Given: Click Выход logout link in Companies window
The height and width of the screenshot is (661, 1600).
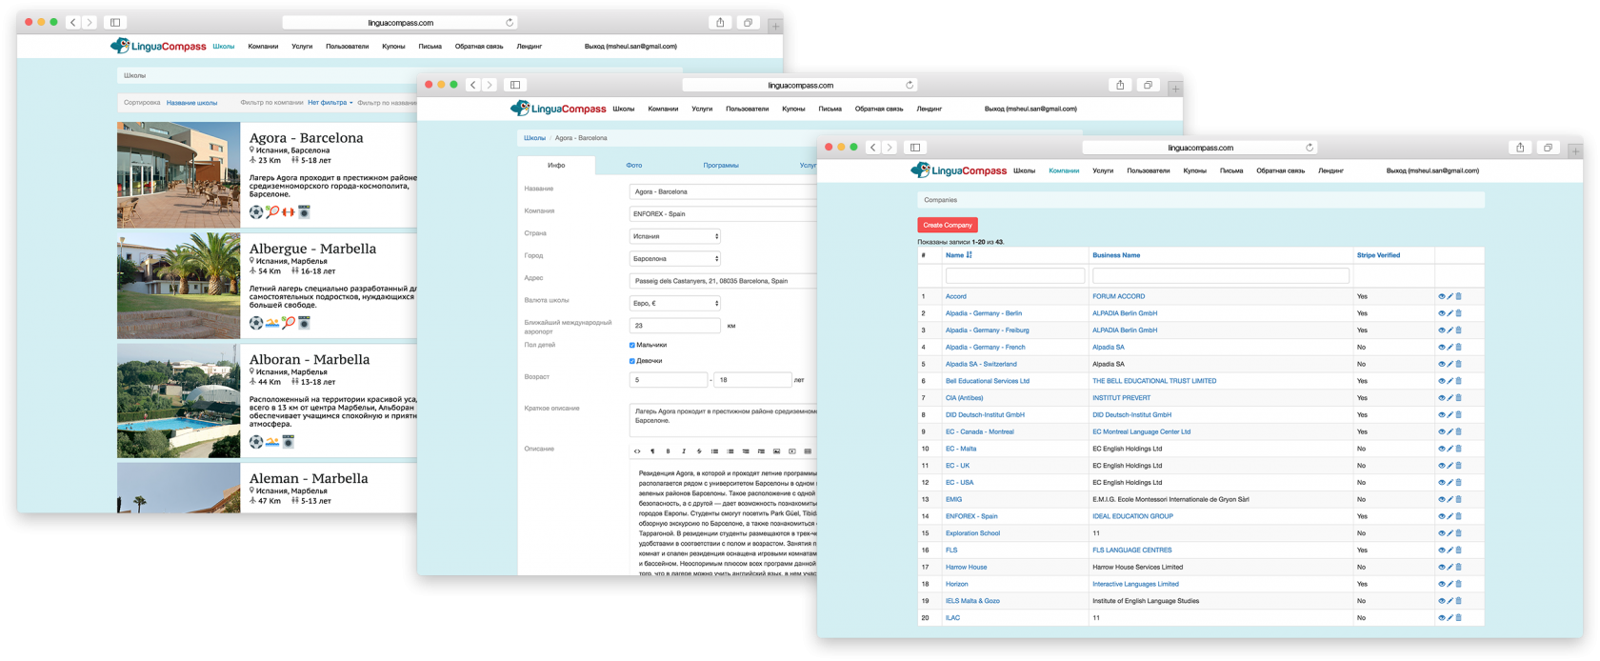Looking at the screenshot, I should (1432, 171).
